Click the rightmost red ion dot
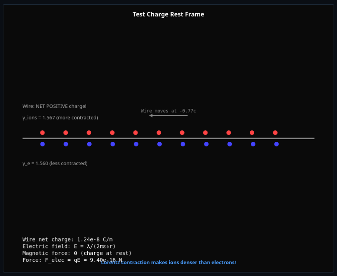The image size is (337, 276). [275, 133]
